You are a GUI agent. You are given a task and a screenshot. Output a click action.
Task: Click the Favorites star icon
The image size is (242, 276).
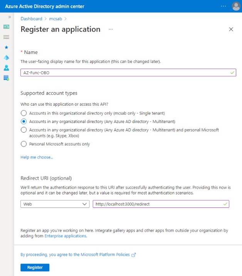point(6,47)
